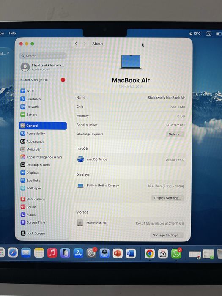The width and height of the screenshot is (222, 296).
Task: Open WhatsApp from the Dock
Action: point(176,254)
